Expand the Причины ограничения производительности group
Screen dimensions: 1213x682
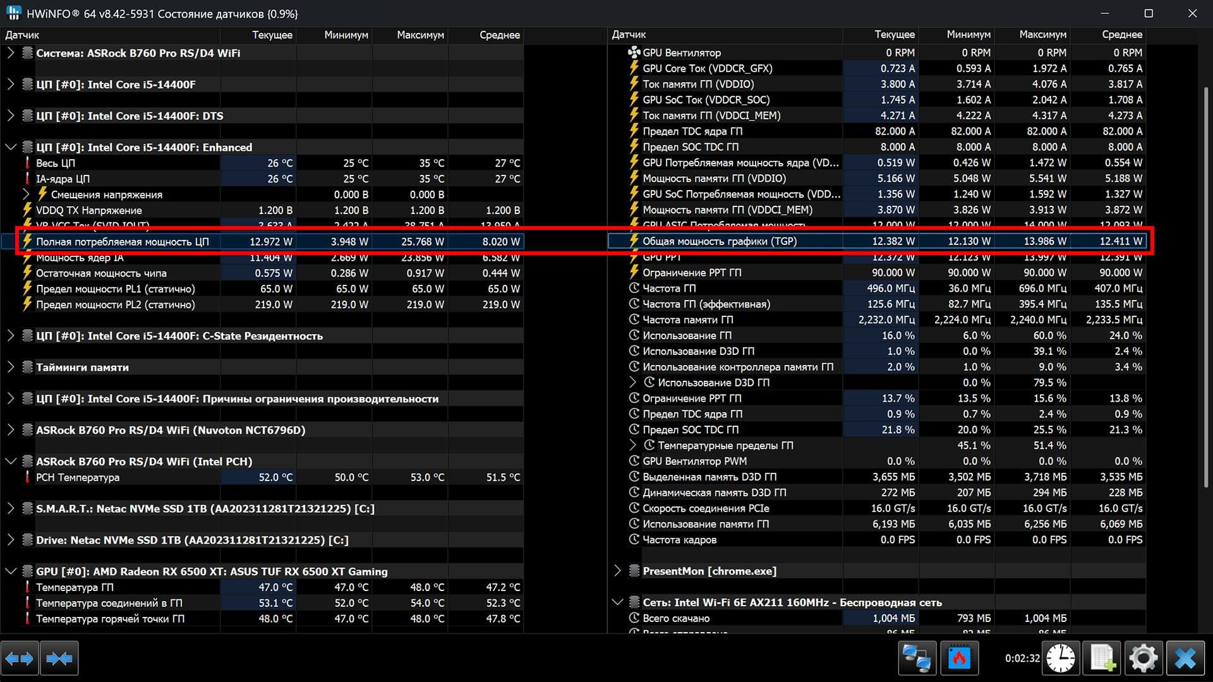[x=10, y=398]
